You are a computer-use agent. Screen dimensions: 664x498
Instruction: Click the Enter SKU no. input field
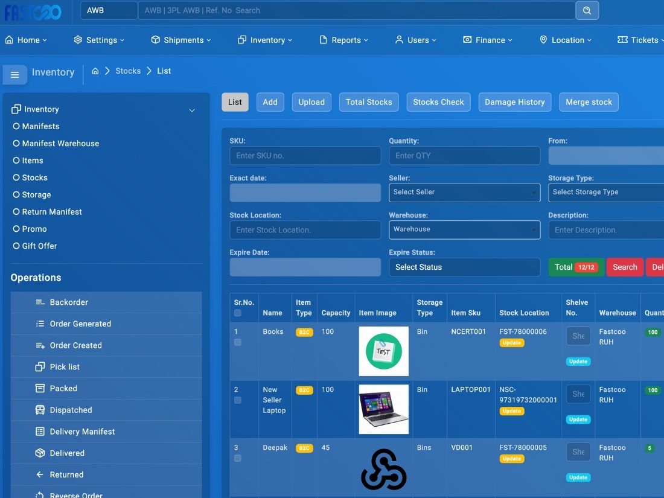[305, 156]
